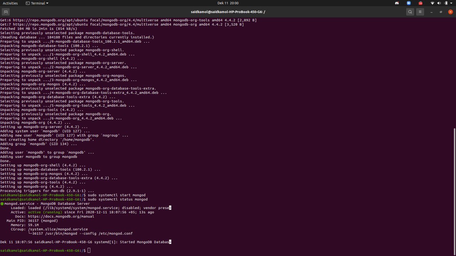Open the clock showing Dek 11 20:00
456x256 pixels.
(228, 3)
